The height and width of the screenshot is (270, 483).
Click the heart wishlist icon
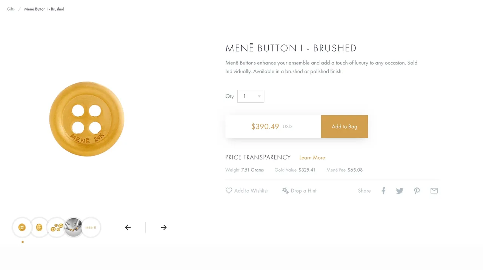(229, 191)
